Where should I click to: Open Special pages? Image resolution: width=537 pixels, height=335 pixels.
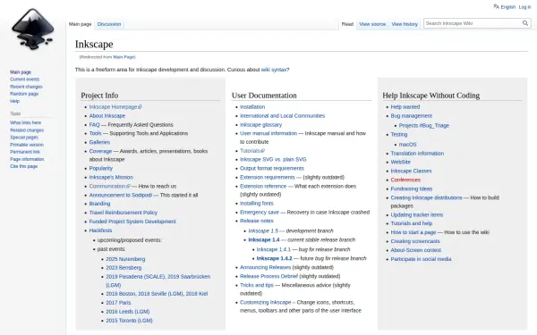pos(24,138)
